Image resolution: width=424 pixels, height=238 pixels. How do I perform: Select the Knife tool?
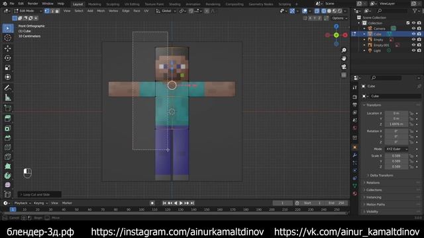click(8, 157)
